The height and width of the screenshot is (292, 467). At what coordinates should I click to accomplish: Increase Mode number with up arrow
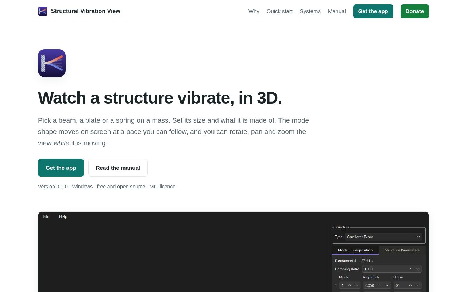[x=349, y=285]
